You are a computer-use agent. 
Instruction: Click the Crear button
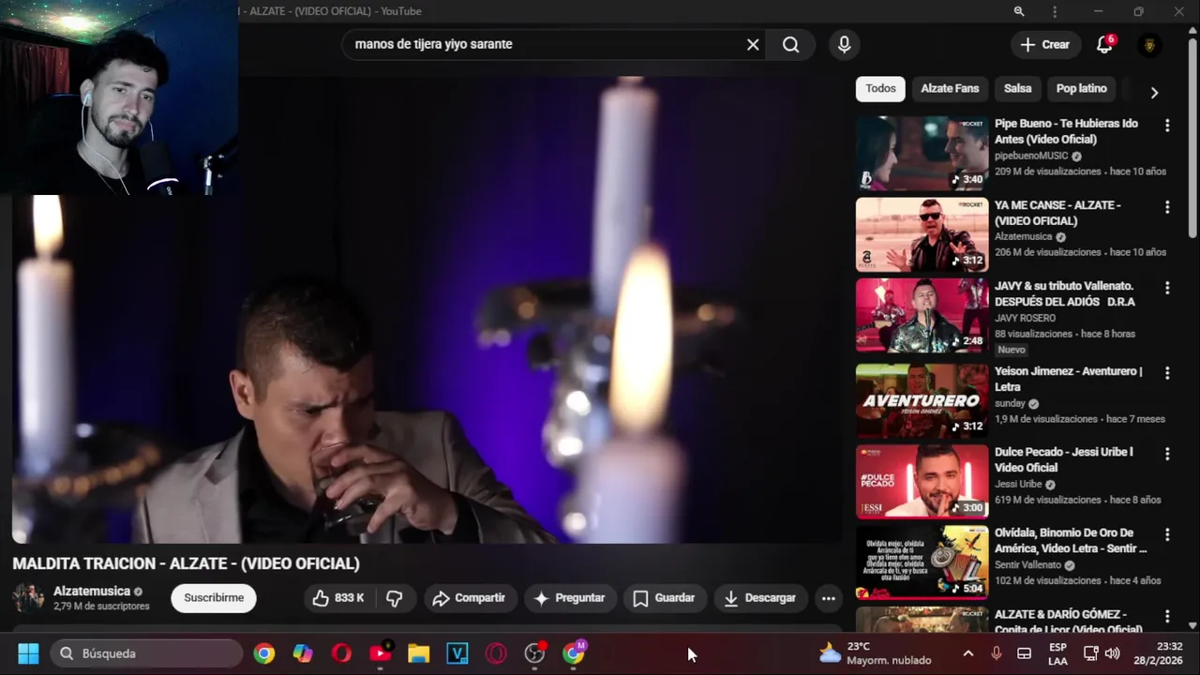click(x=1044, y=44)
